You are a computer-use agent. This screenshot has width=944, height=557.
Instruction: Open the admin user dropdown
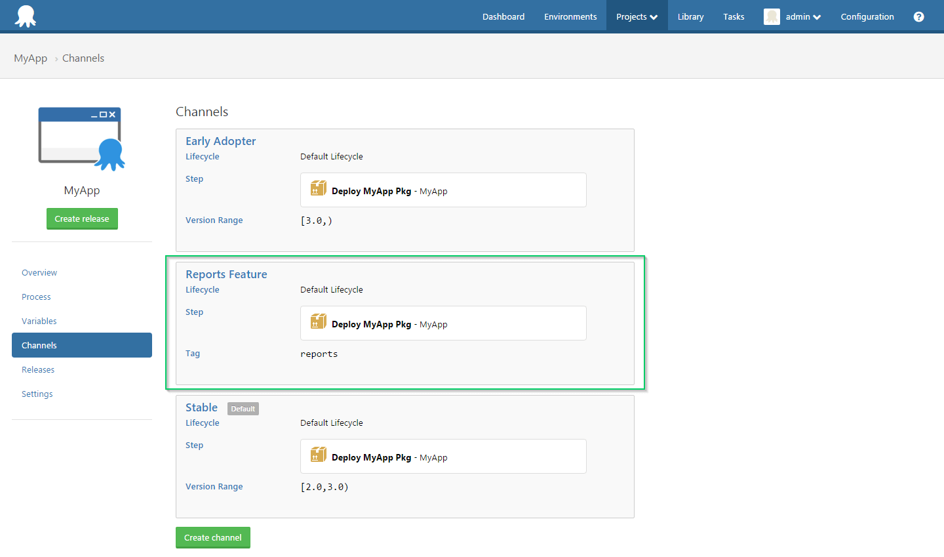[803, 17]
